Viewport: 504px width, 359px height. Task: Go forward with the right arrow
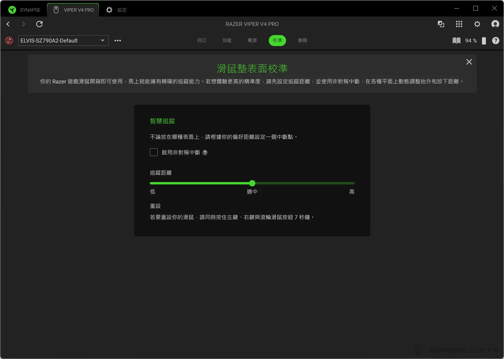[x=23, y=24]
